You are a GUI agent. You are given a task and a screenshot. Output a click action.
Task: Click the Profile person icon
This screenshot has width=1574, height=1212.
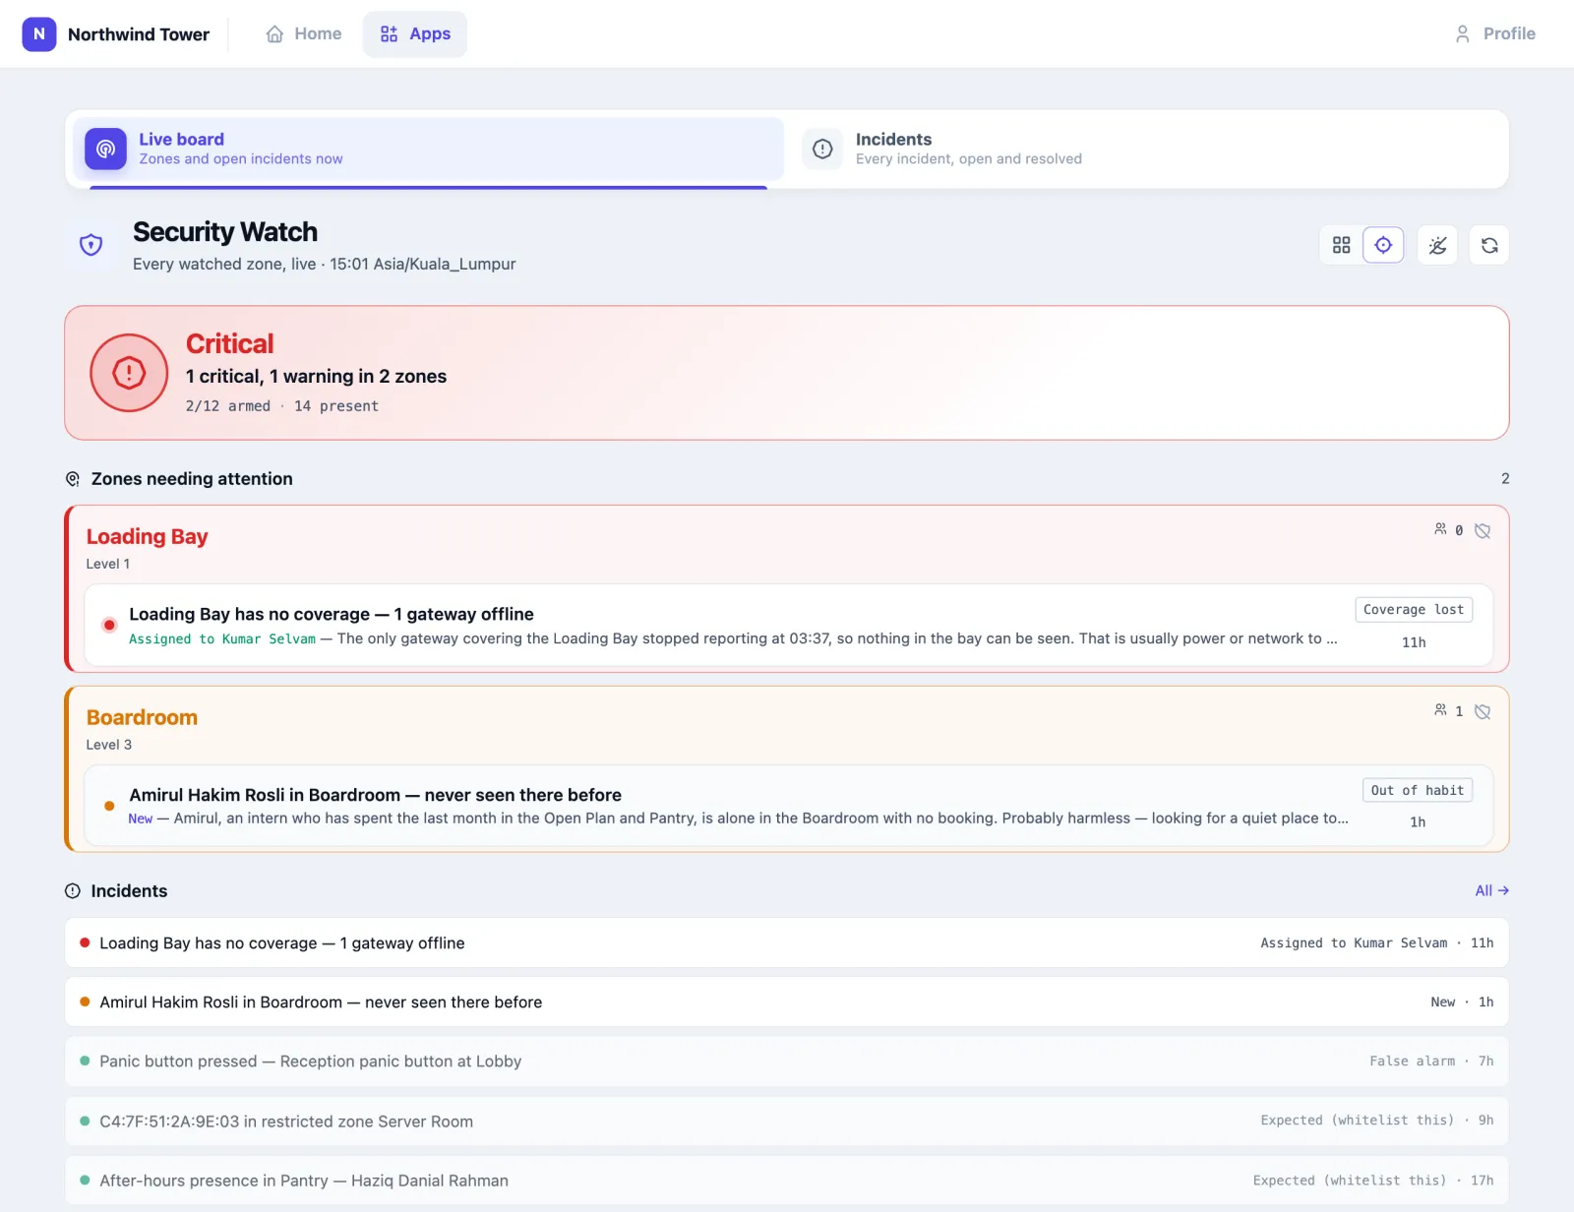(1463, 34)
